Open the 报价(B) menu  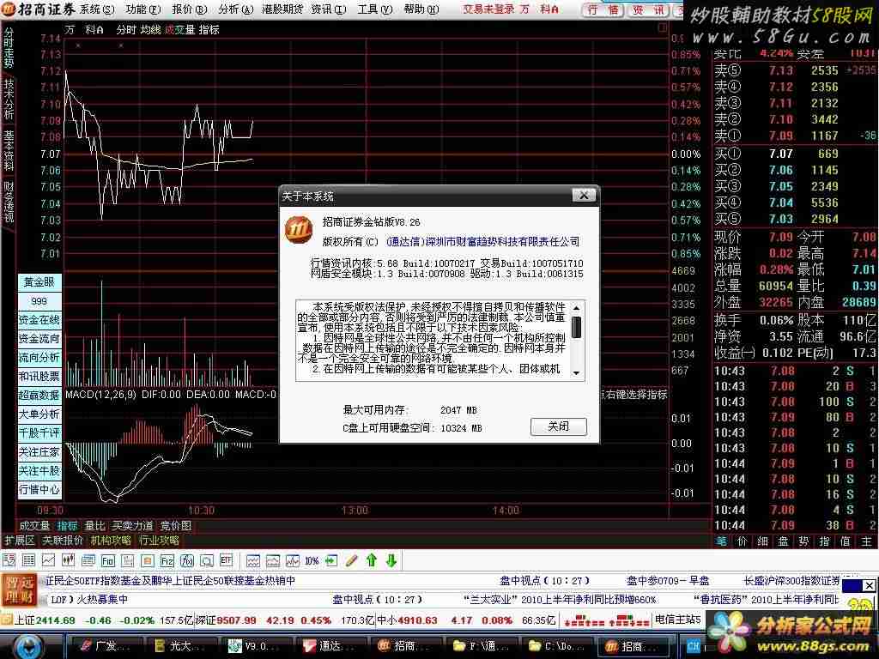pyautogui.click(x=190, y=9)
